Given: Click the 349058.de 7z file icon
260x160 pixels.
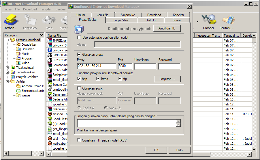Looking at the screenshot, I should [50, 55].
